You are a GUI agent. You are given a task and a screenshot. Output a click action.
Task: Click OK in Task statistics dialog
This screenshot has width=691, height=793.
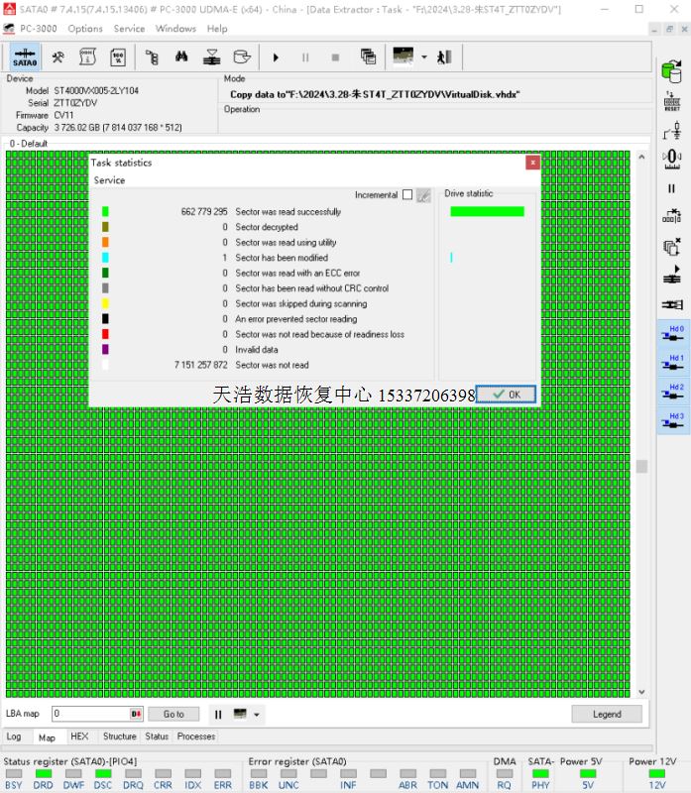[x=506, y=395]
